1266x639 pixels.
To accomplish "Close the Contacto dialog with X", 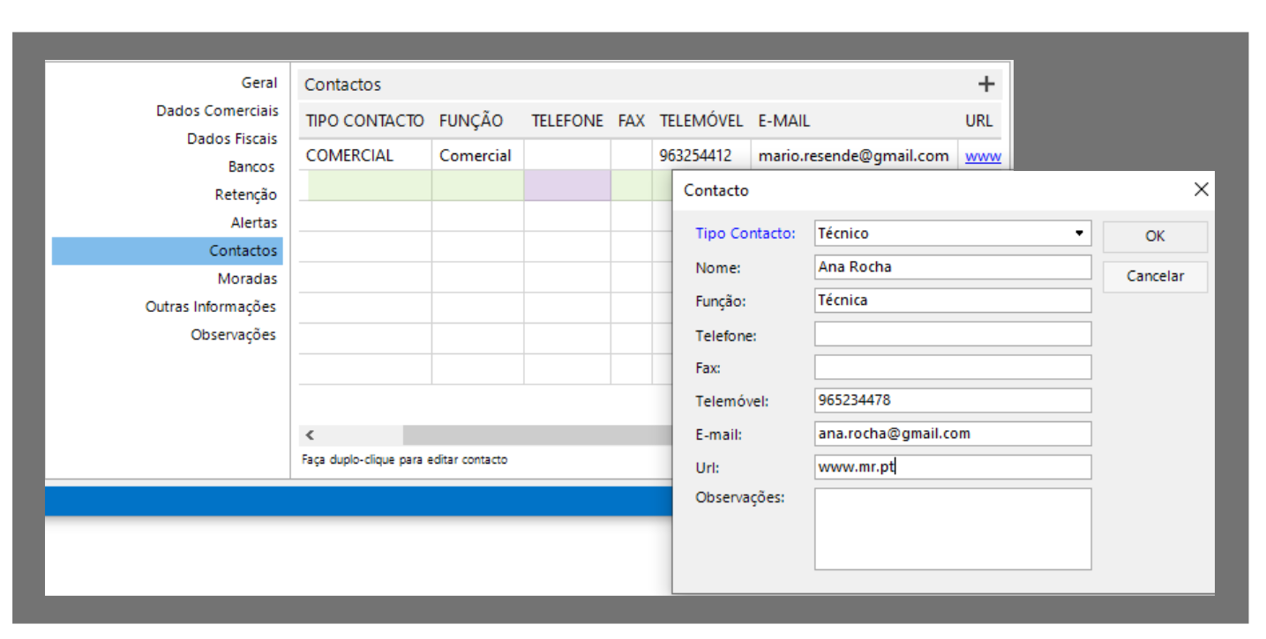I will [1201, 189].
